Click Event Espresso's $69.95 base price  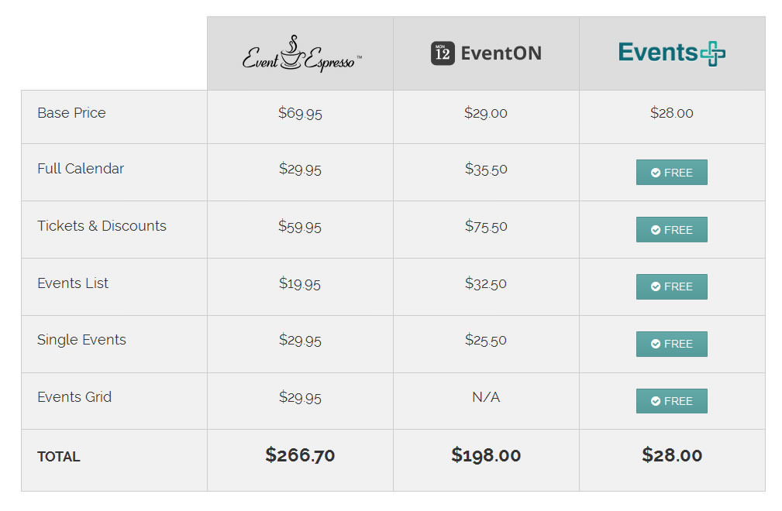[x=300, y=113]
